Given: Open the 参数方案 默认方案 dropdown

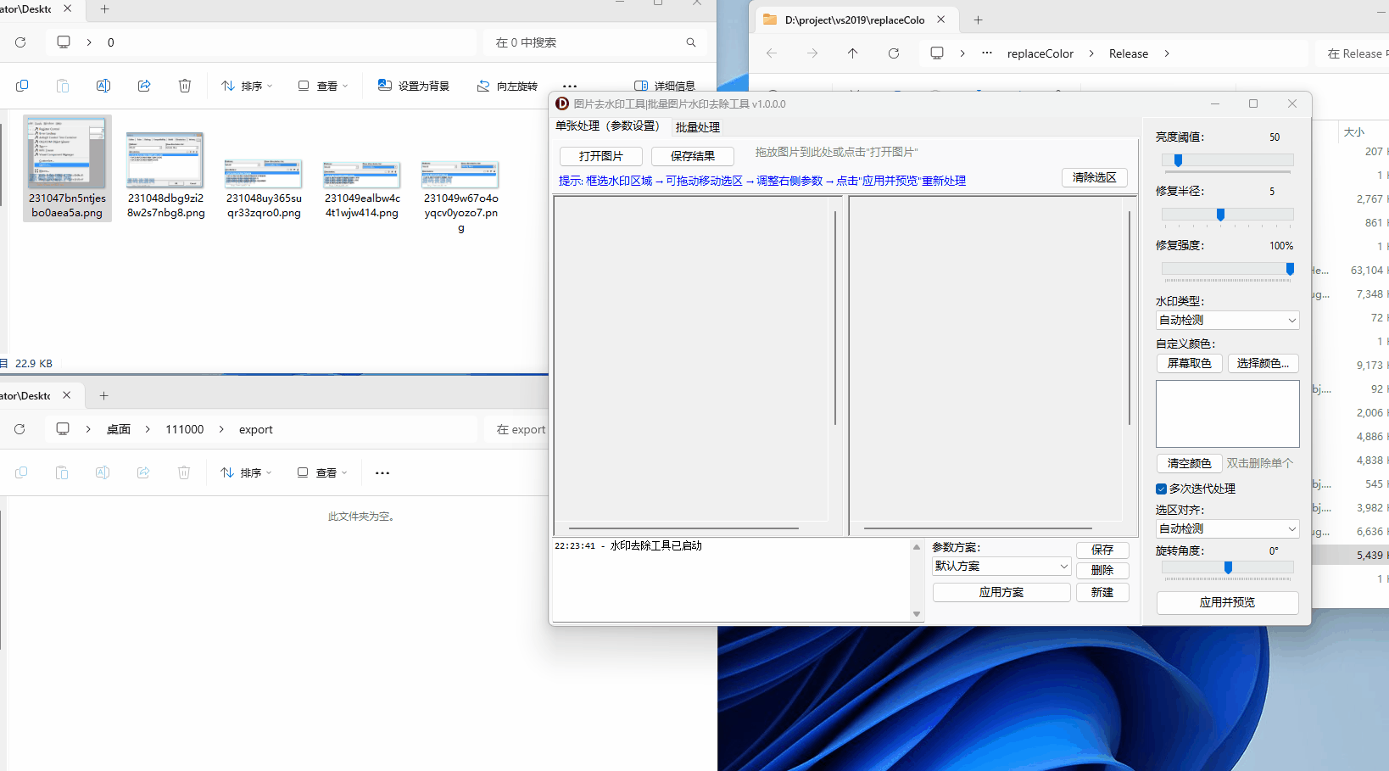Looking at the screenshot, I should (x=1001, y=566).
